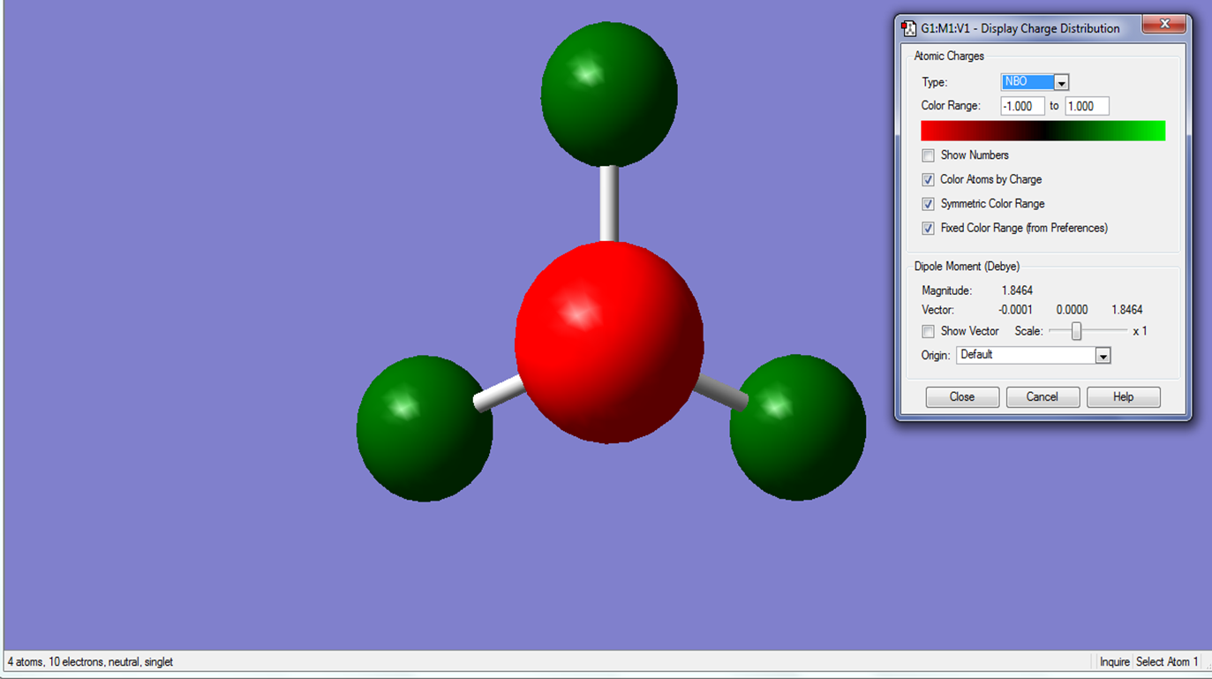
Task: Click the Color Range minimum field showing -1.000
Action: (1022, 106)
